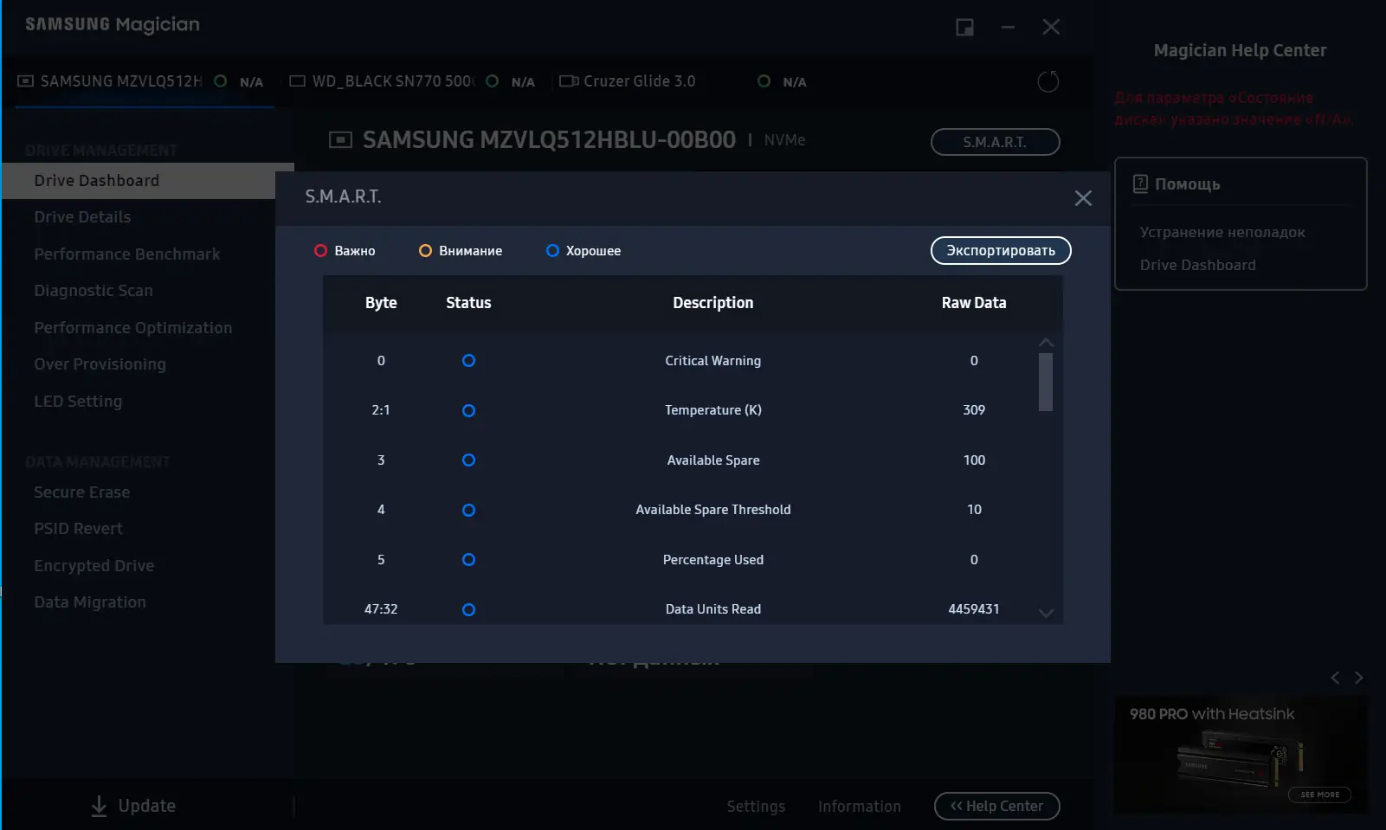Click the drive icon beside SAMSUNG MZVLQ512HBLU-00B00
The image size is (1386, 830).
[x=341, y=140]
